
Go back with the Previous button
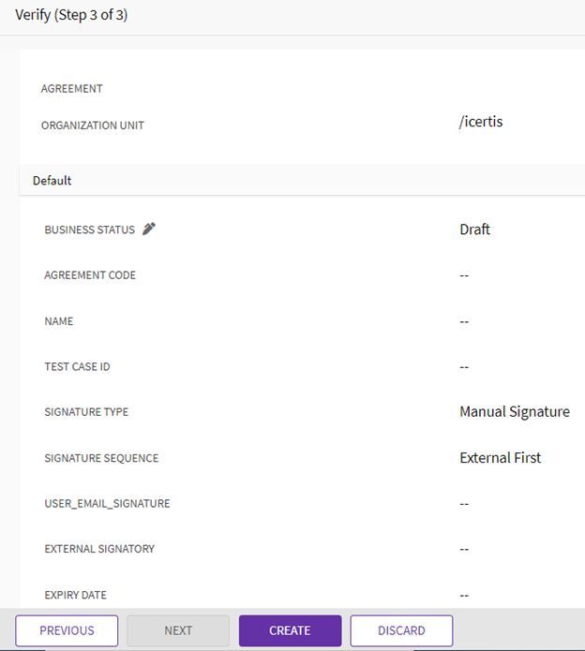[67, 630]
